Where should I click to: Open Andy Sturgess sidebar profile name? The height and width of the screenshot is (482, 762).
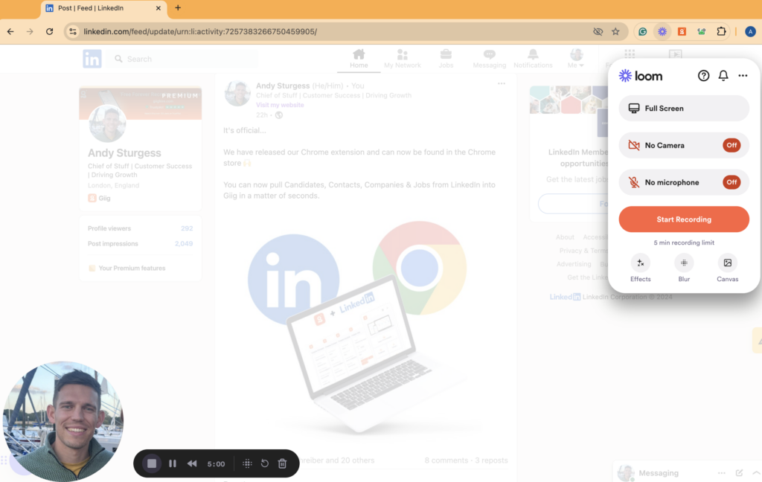(x=124, y=153)
